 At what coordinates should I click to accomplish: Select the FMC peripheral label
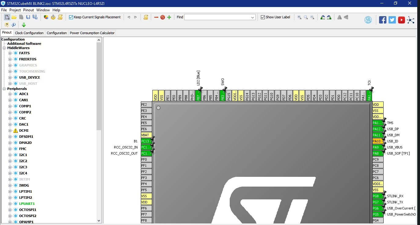23,149
